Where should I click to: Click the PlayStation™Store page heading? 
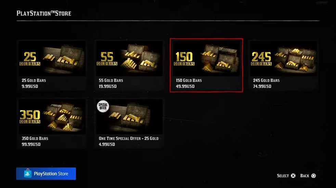click(44, 13)
